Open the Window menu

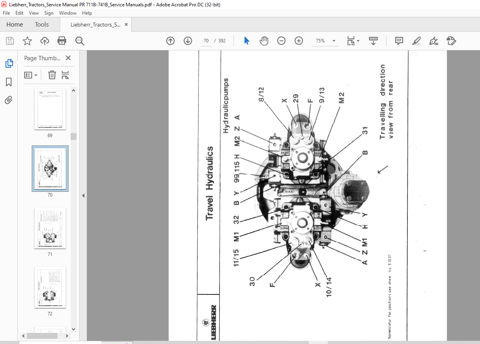pyautogui.click(x=68, y=13)
